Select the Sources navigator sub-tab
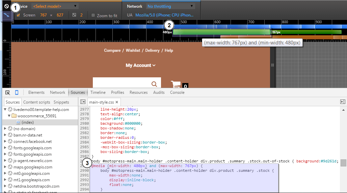This screenshot has height=193, width=347. click(12, 102)
